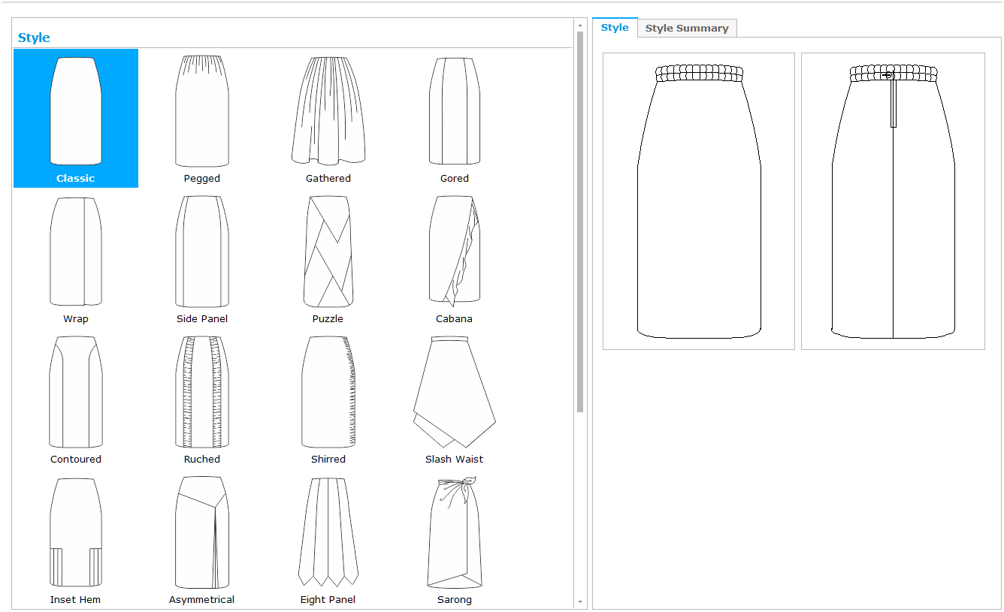1004x612 pixels.
Task: Select the Sarong skirt style
Action: (x=455, y=539)
